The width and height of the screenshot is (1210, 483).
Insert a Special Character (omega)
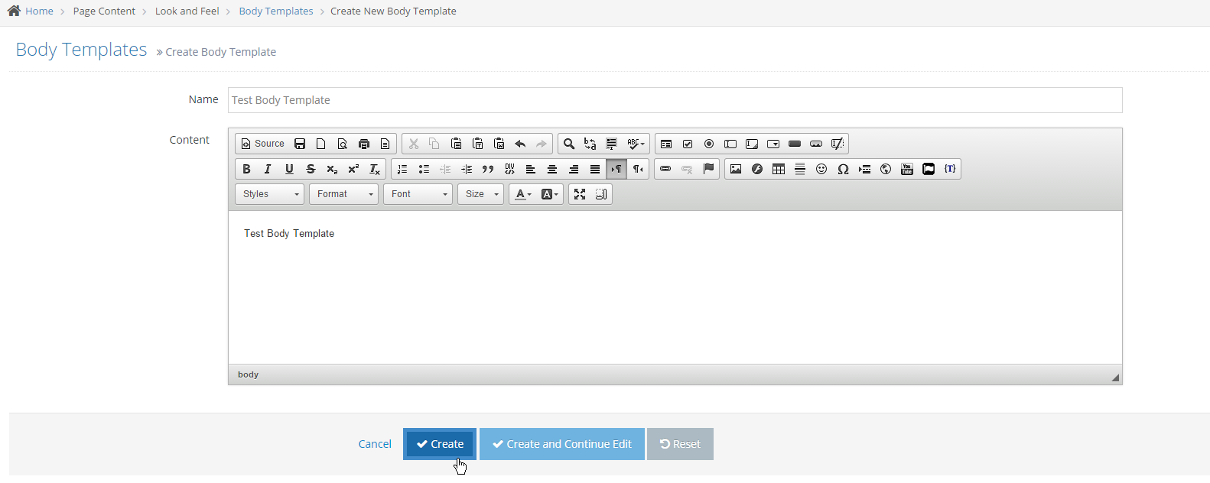[843, 169]
